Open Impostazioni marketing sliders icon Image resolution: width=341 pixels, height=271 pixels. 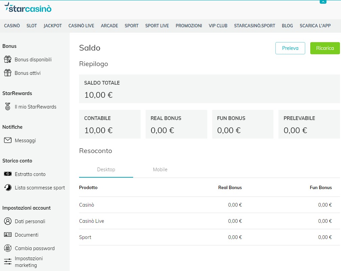(x=8, y=262)
